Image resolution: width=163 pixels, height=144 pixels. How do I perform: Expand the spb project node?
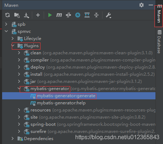click(x=6, y=24)
